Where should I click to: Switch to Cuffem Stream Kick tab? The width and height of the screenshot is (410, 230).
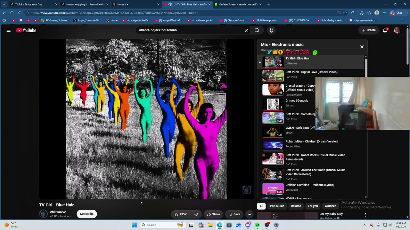[238, 4]
